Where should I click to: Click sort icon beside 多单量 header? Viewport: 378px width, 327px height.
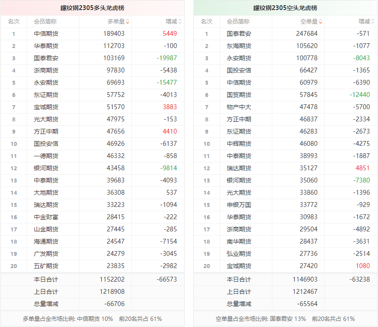127,21
